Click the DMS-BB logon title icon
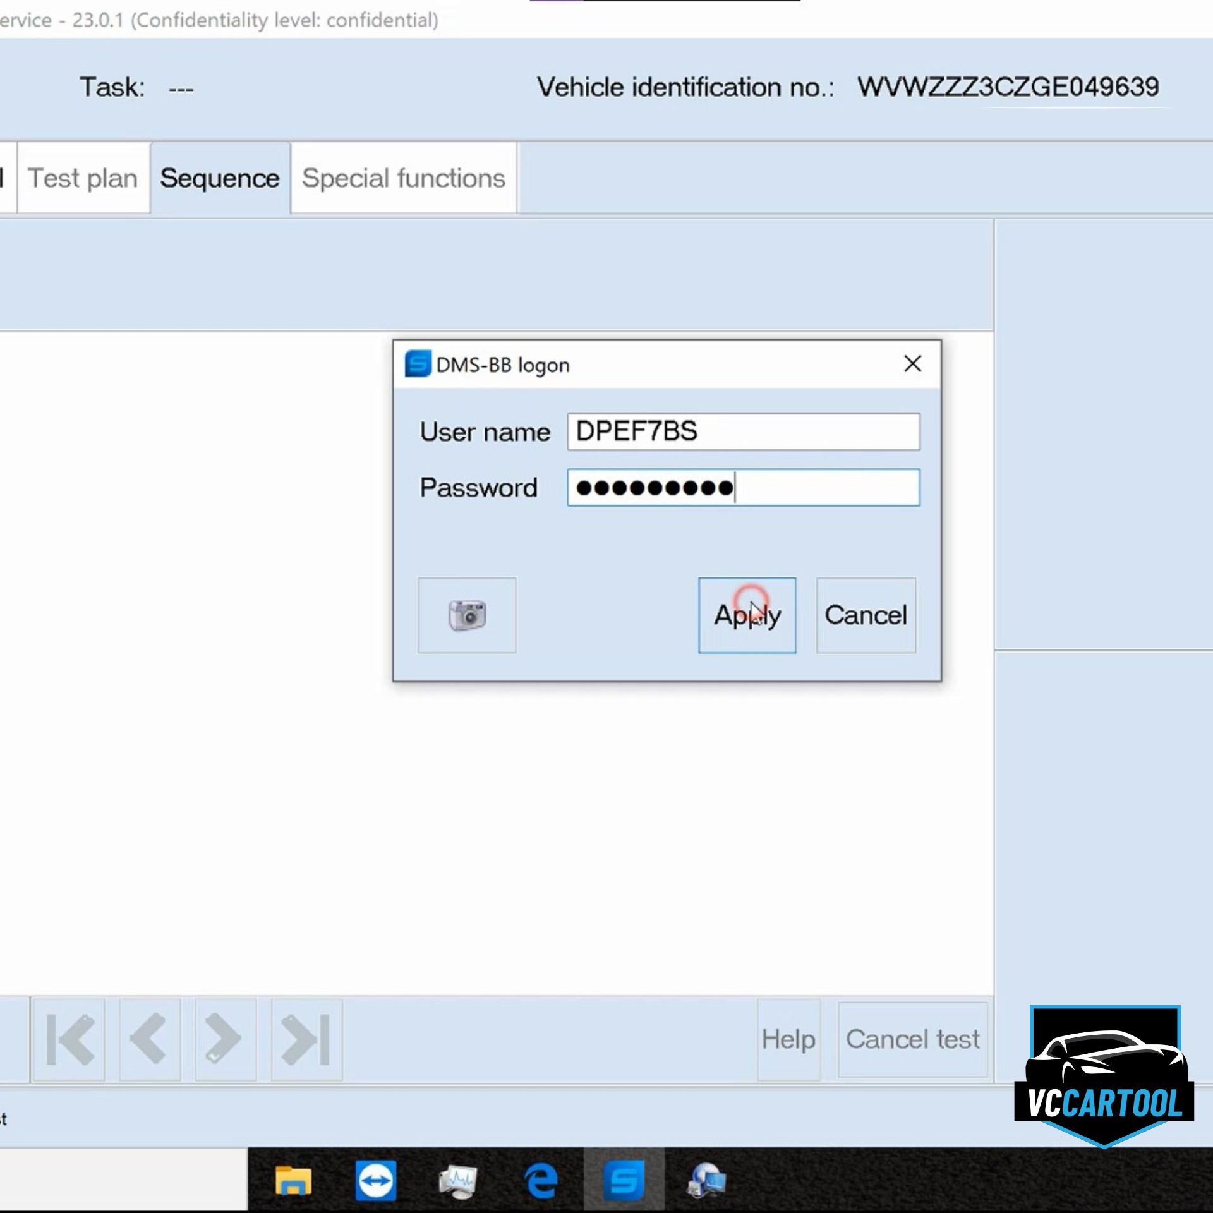This screenshot has width=1213, height=1213. coord(418,364)
